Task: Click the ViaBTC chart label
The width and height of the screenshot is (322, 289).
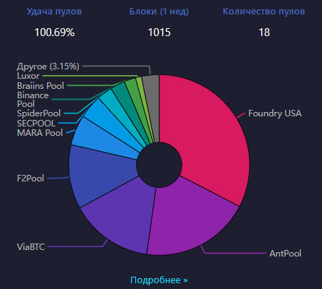Action: click(x=31, y=247)
